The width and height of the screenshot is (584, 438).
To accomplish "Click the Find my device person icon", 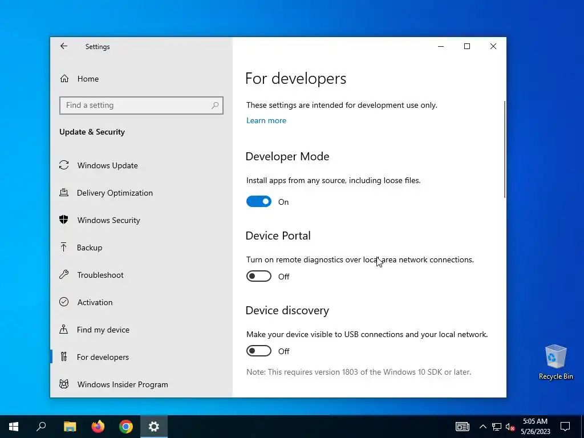I will [x=64, y=329].
